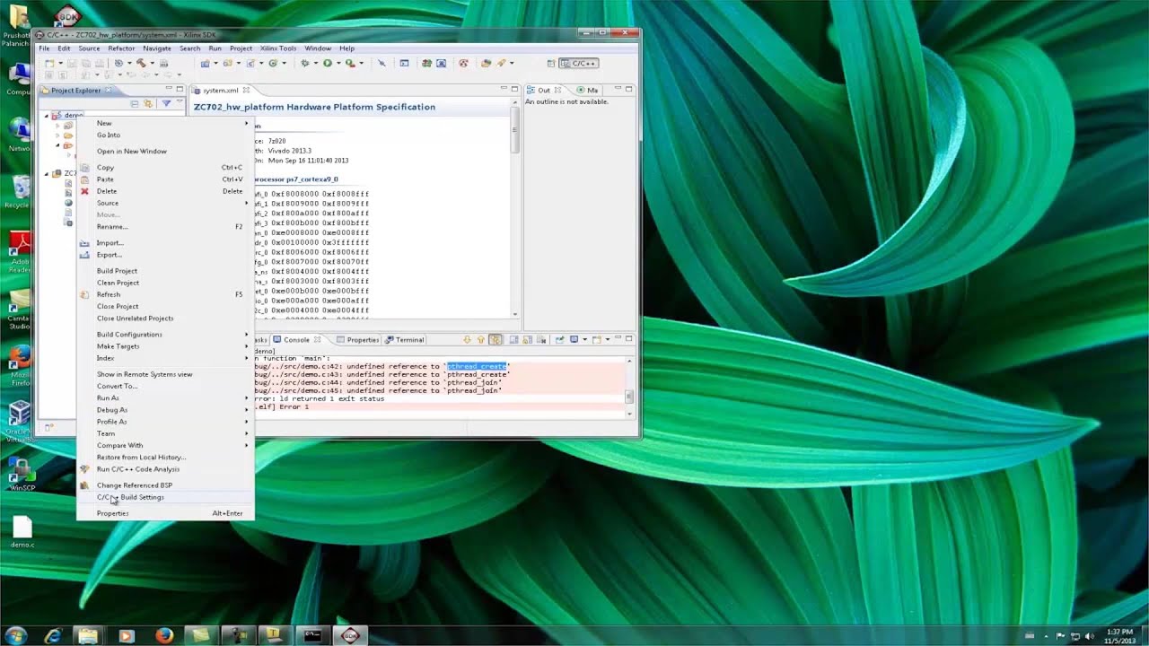Image resolution: width=1149 pixels, height=646 pixels.
Task: Click the Save toolbar icon
Action: 72,64
